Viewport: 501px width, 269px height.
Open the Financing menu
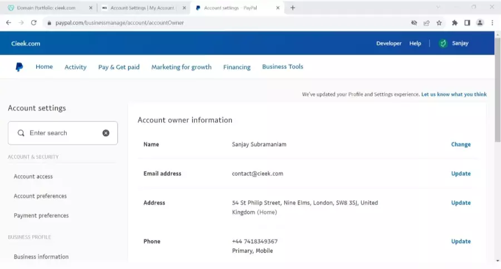[x=237, y=67]
